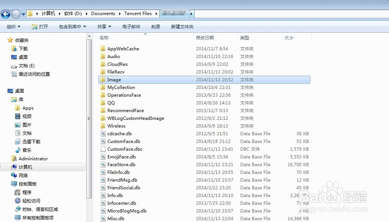Select the Misc.db file name

[116, 219]
